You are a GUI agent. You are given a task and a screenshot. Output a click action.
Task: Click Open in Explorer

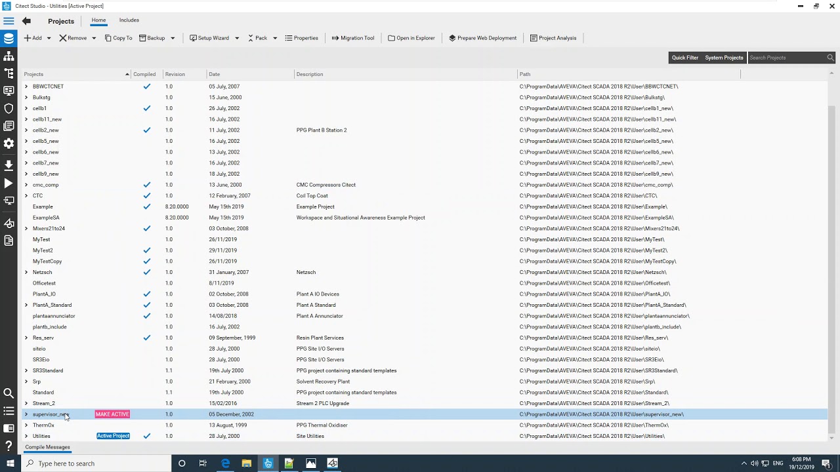411,38
